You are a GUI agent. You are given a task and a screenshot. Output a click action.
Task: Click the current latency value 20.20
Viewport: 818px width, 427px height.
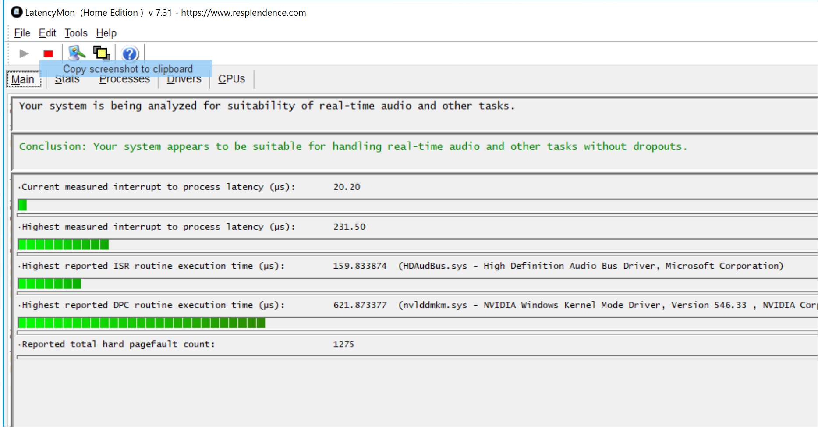point(347,187)
